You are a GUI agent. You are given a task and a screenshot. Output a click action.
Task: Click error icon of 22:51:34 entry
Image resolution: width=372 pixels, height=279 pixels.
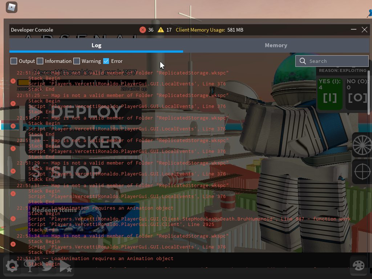click(13, 244)
